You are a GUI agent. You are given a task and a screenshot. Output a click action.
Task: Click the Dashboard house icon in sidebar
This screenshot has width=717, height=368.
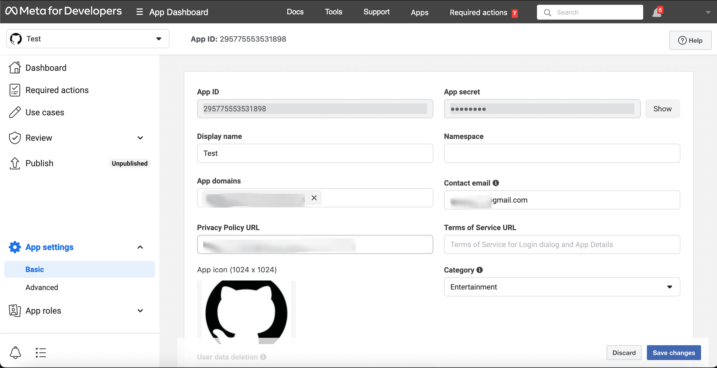tap(15, 68)
